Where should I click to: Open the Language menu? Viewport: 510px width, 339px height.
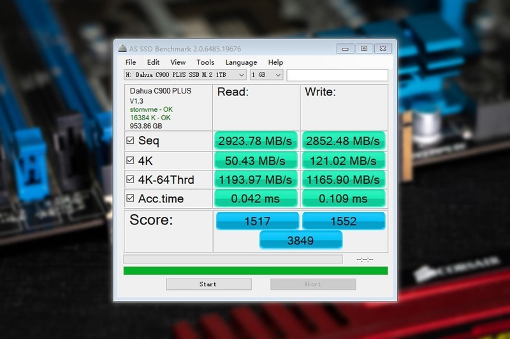click(241, 62)
